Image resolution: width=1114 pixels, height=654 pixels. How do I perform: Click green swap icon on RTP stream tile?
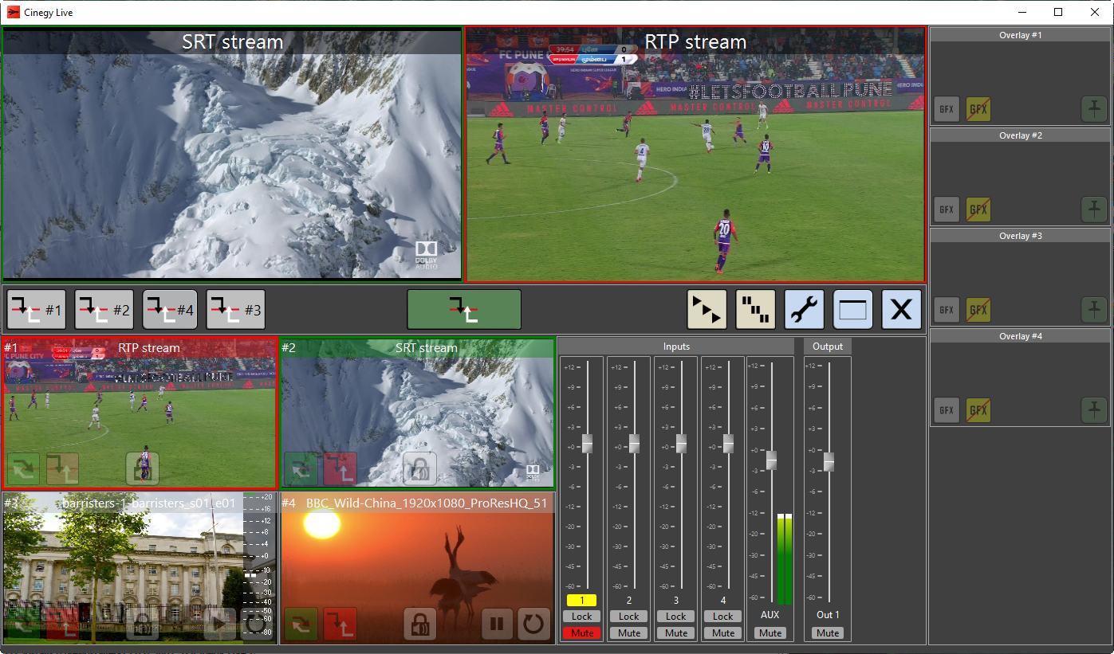click(x=22, y=468)
